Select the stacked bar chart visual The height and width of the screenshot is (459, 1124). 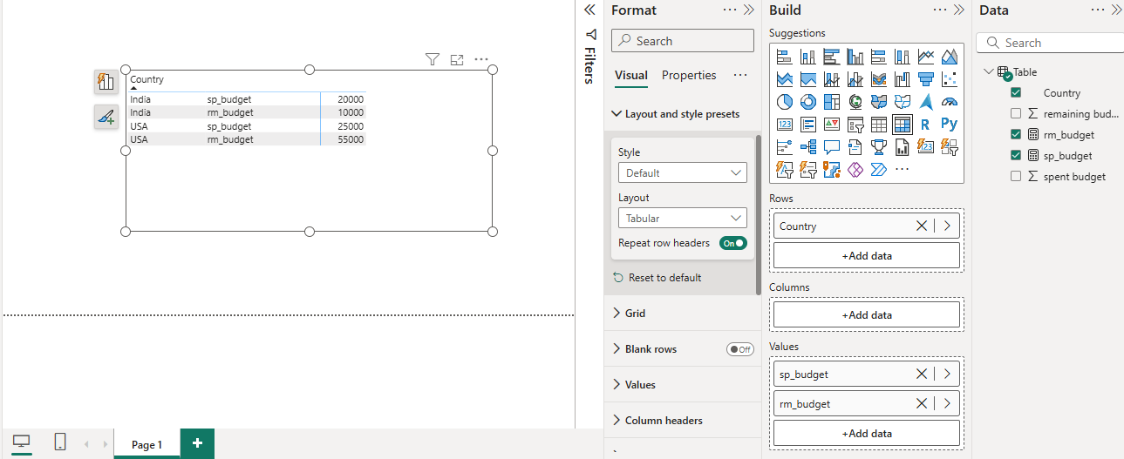click(x=784, y=57)
